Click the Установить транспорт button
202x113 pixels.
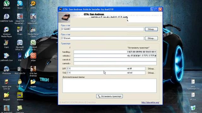point(110,96)
